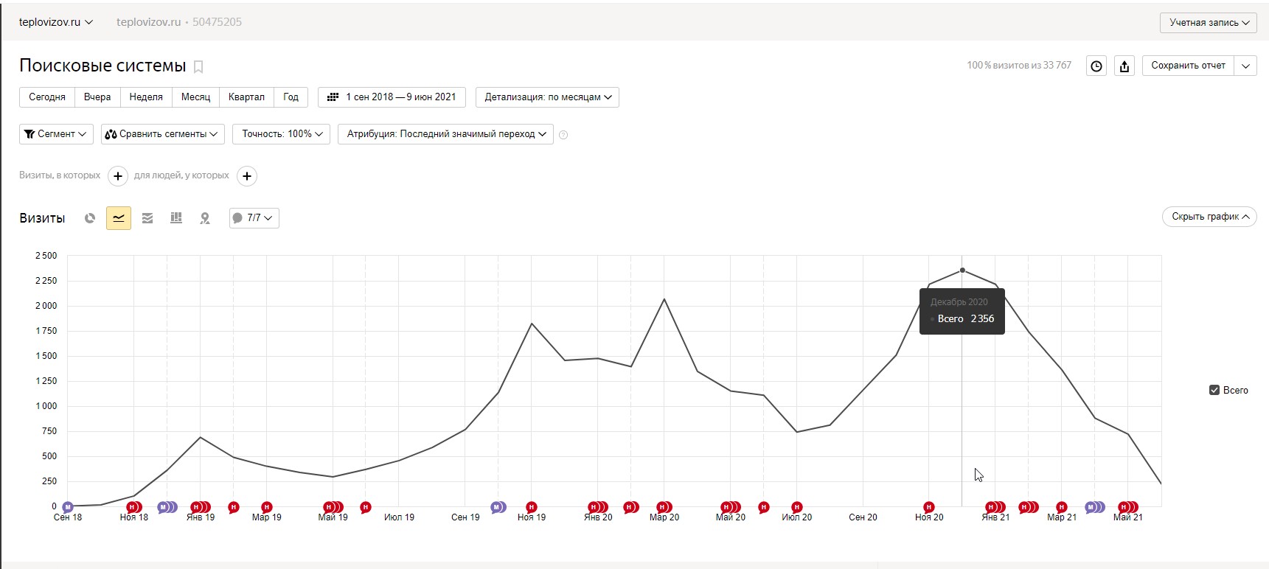Click the December 2020 data point on chart
1269x569 pixels.
click(962, 270)
